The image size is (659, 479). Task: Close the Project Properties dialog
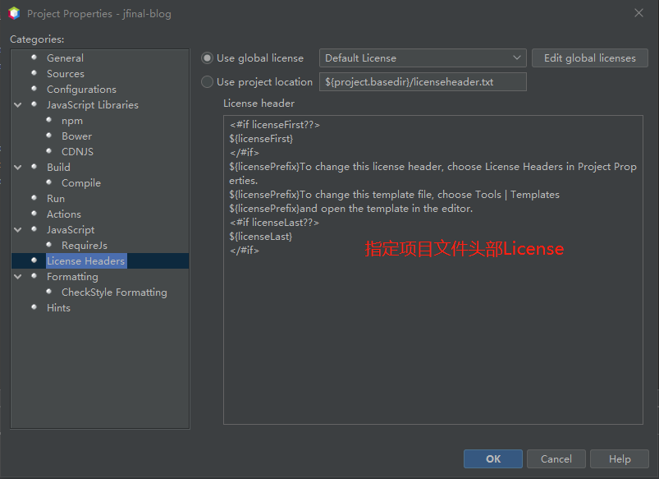coord(638,13)
